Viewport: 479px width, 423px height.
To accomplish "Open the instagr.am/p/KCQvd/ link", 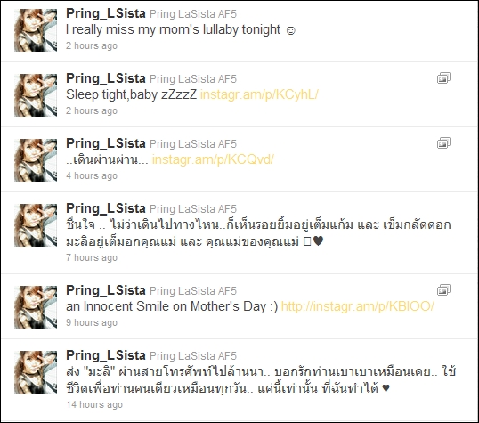I will 213,159.
